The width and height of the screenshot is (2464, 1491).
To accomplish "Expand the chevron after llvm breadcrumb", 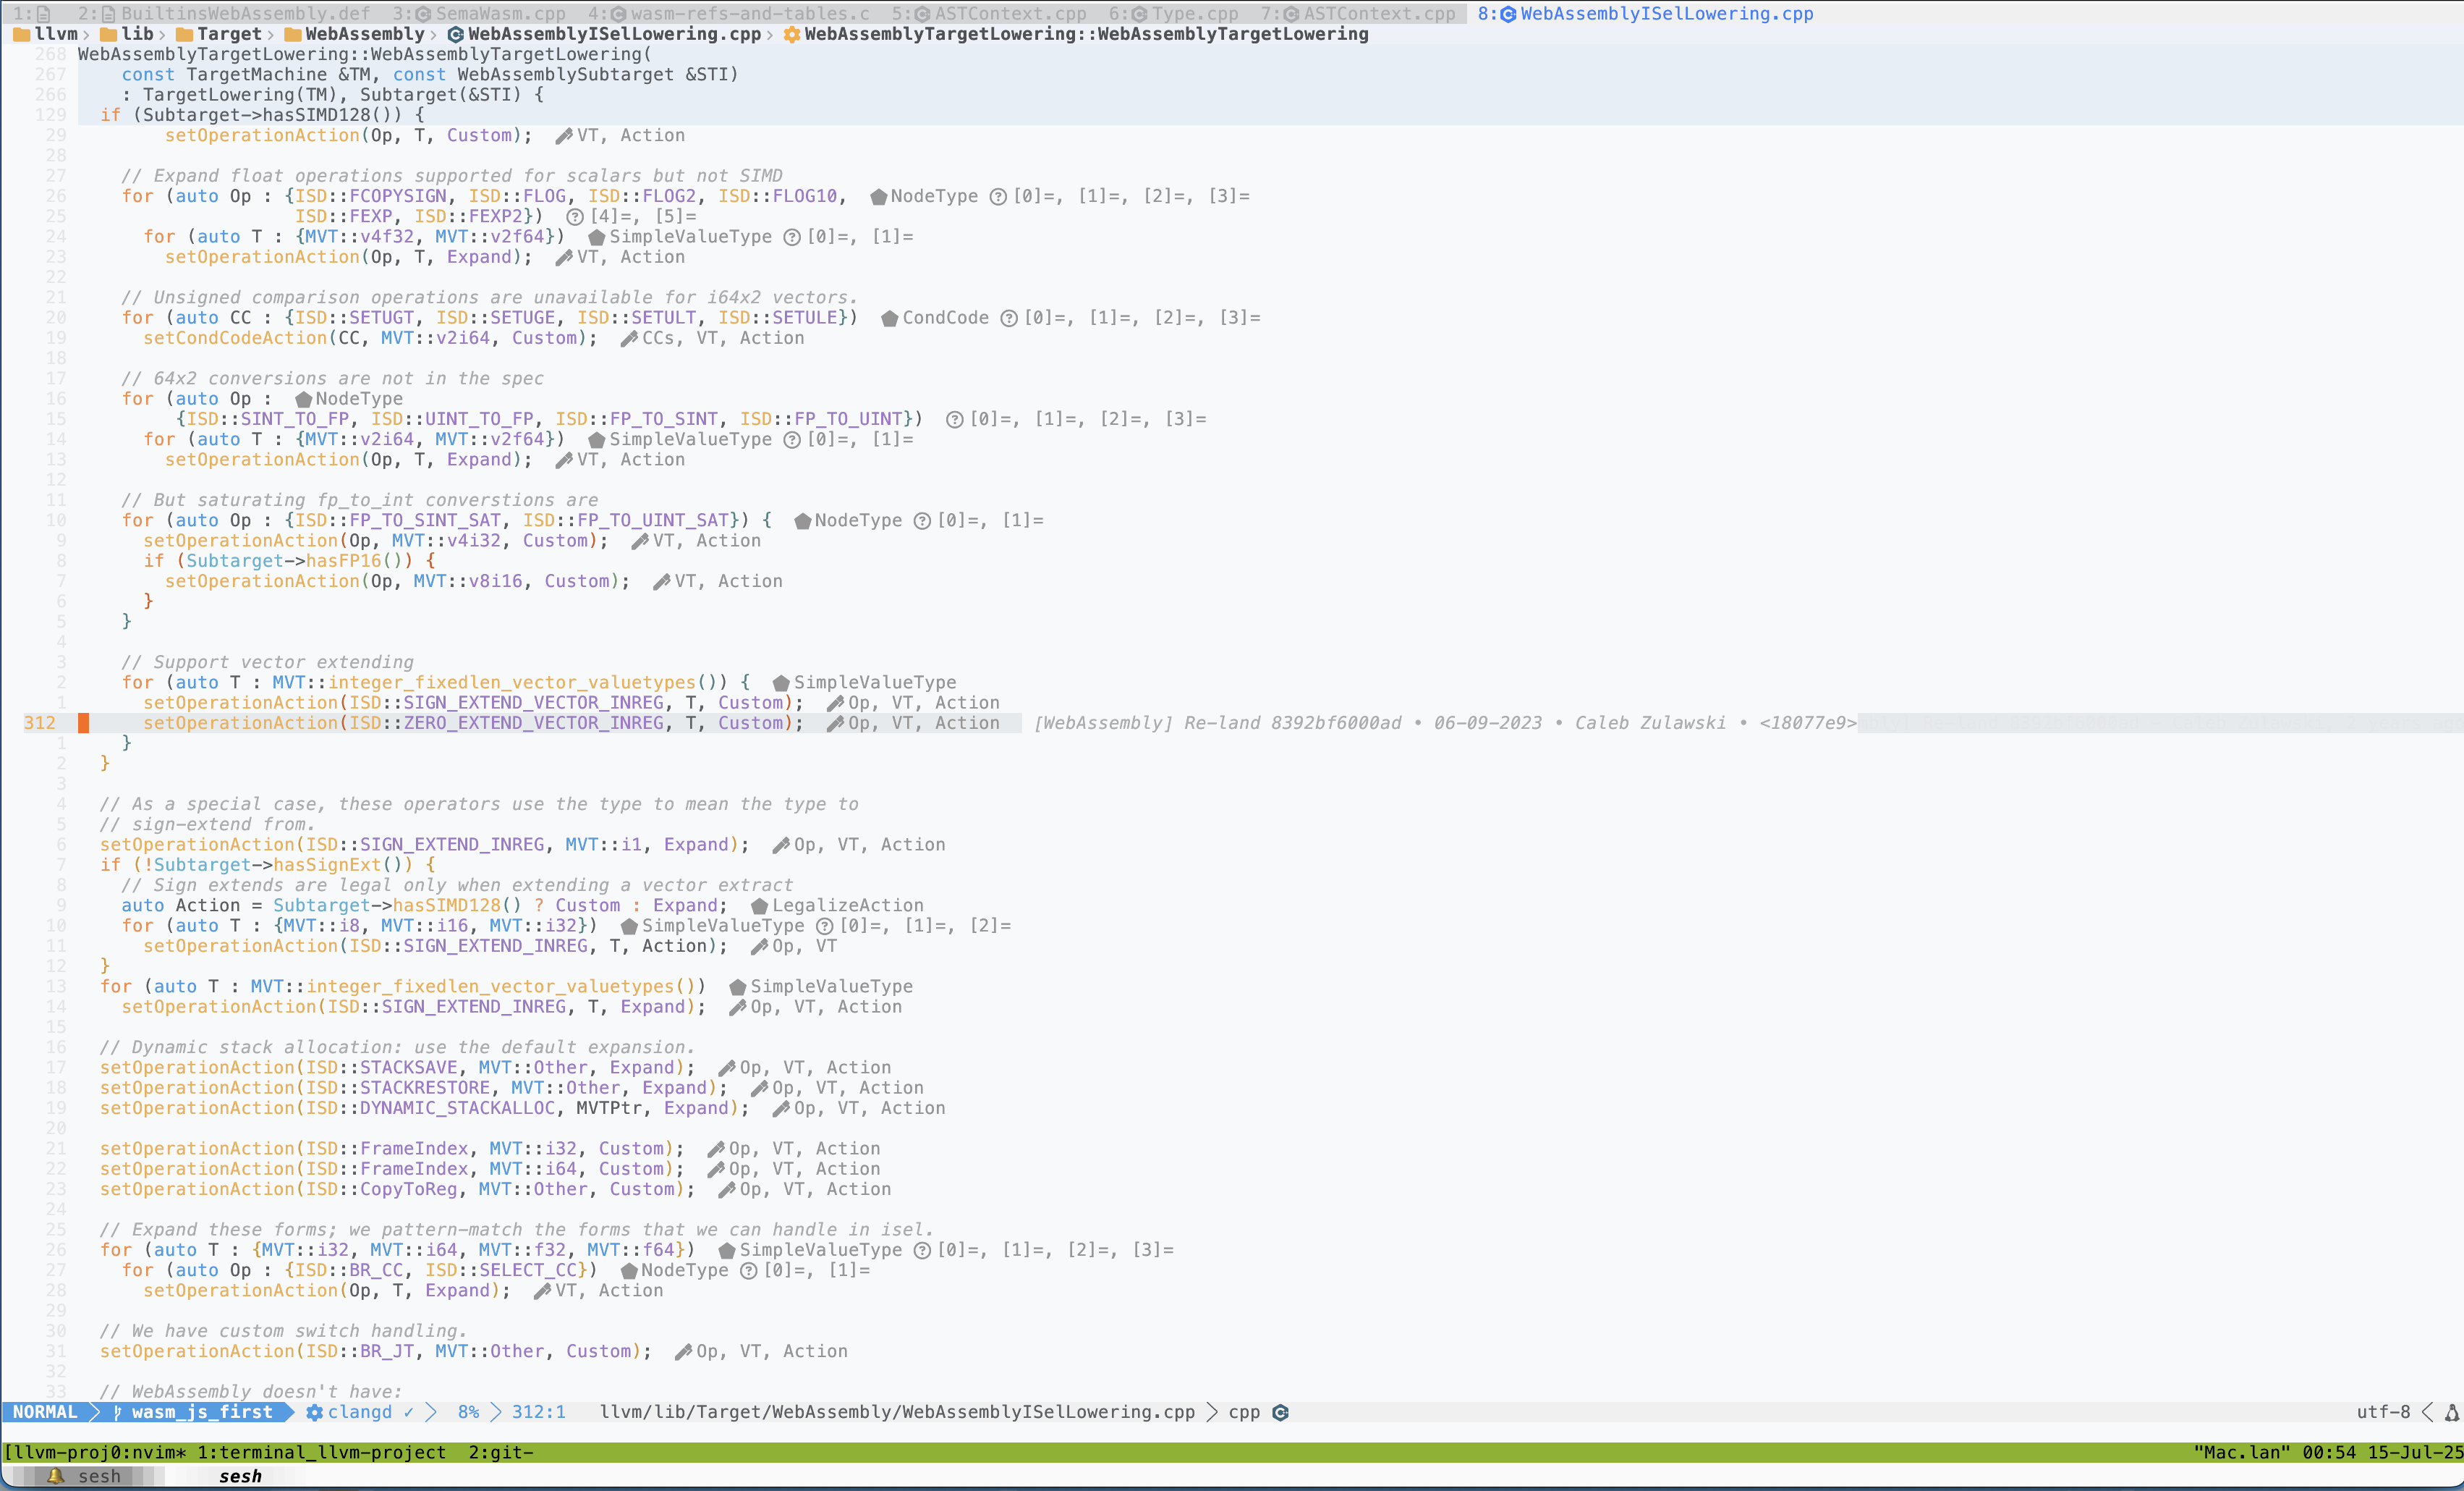I will [86, 34].
